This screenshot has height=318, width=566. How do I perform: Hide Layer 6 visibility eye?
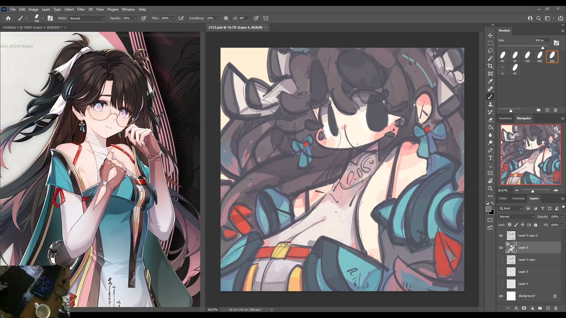[x=501, y=248]
